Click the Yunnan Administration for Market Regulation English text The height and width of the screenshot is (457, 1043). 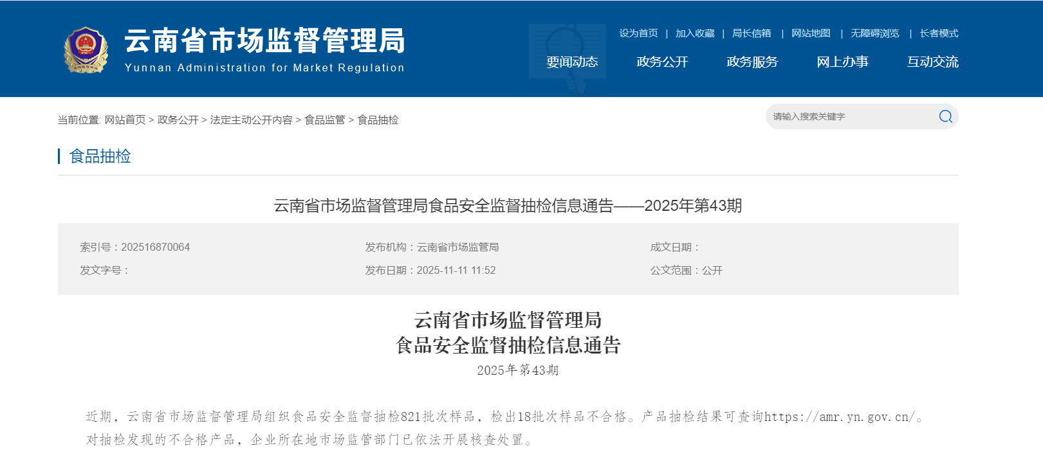coord(264,68)
